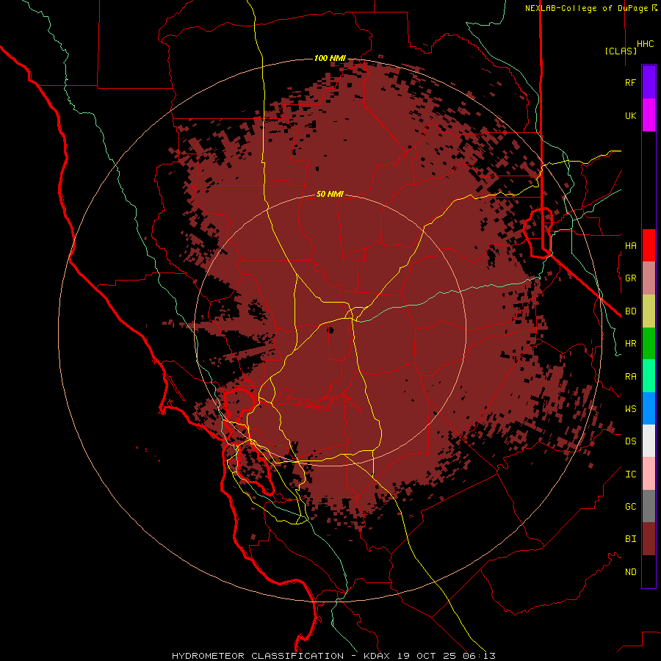
Task: Click the HA red legend swatch
Action: tap(649, 245)
